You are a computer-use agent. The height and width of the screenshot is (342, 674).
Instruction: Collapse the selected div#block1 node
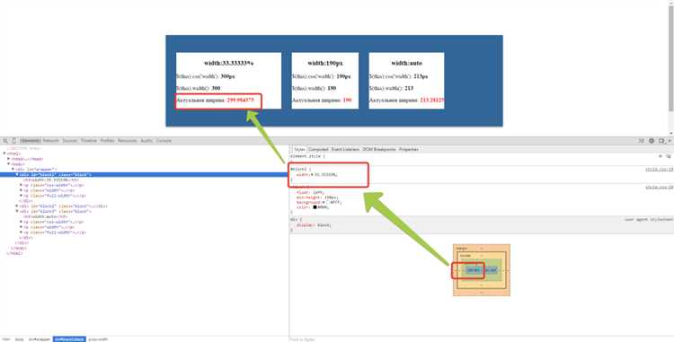pyautogui.click(x=17, y=175)
